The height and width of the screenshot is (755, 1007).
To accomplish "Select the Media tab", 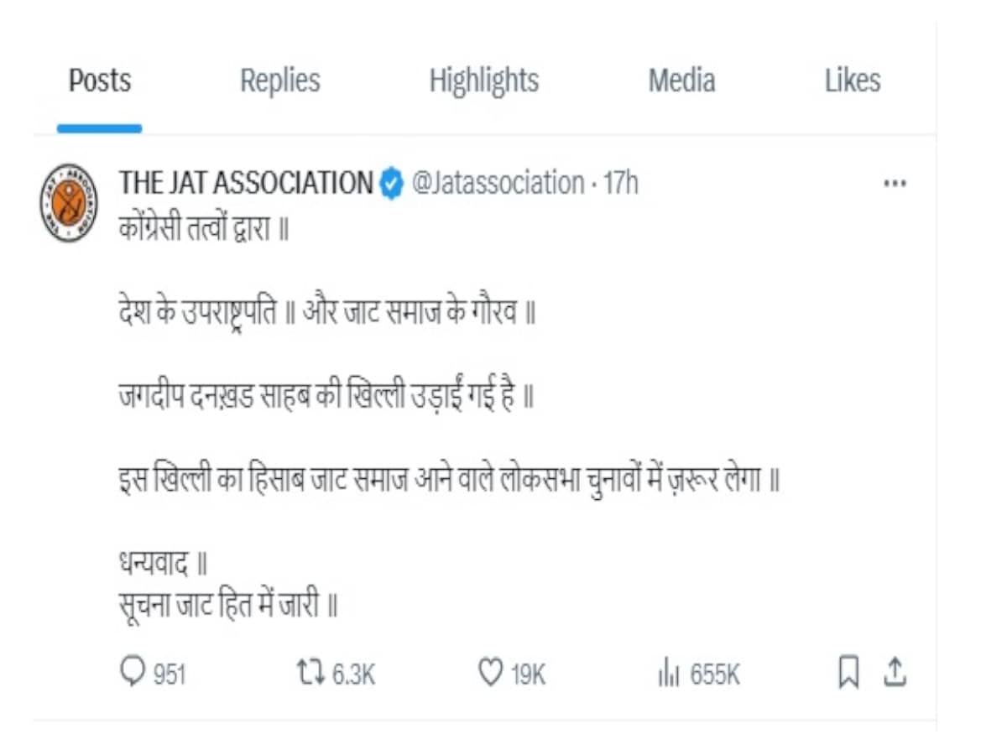I will pyautogui.click(x=681, y=81).
